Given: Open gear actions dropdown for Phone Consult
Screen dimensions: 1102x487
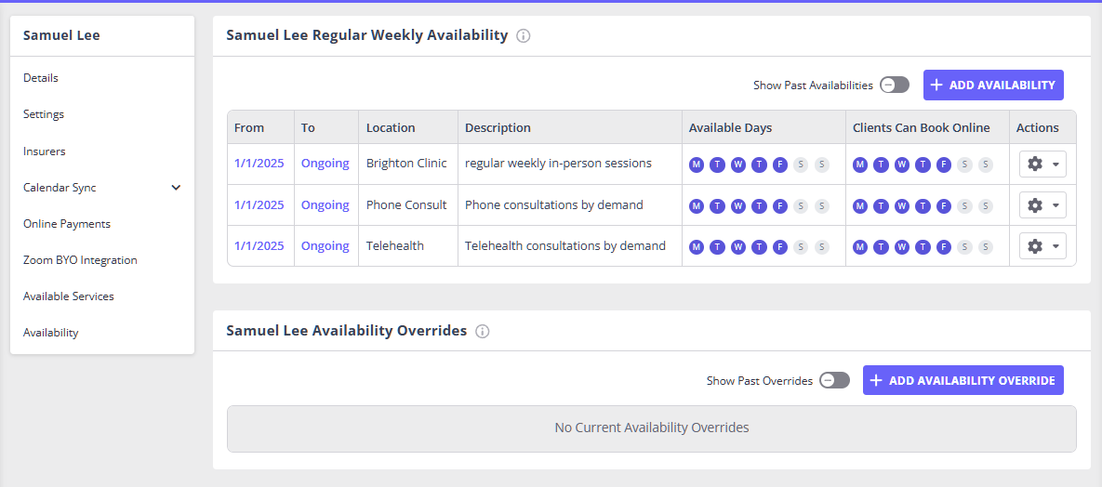Looking at the screenshot, I should coord(1042,205).
